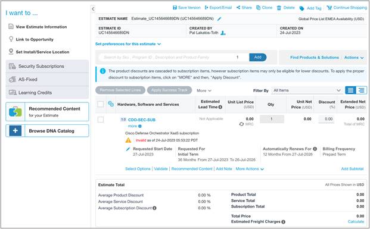Click the user icon beside Pal Lakatos-Toth
370x229 pixels.
(x=223, y=33)
